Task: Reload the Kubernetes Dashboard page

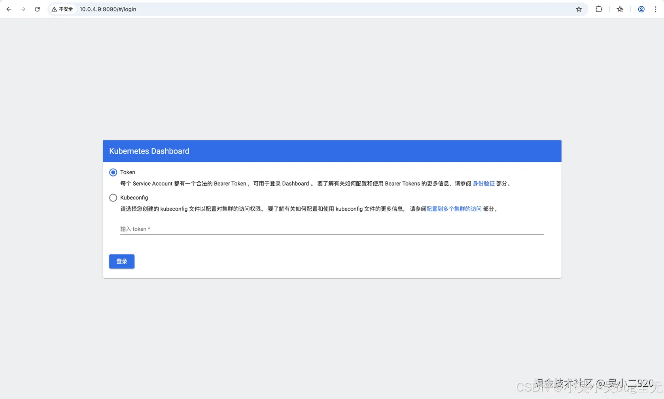Action: point(37,9)
